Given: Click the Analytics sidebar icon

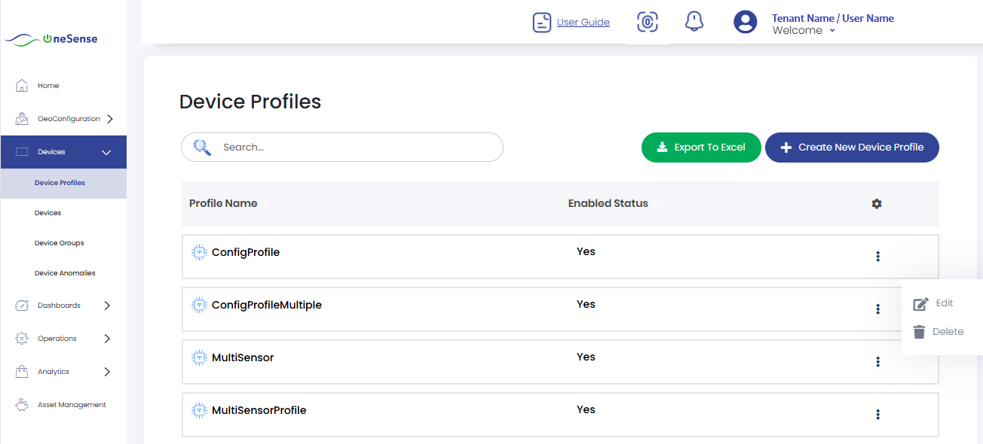Looking at the screenshot, I should point(21,371).
